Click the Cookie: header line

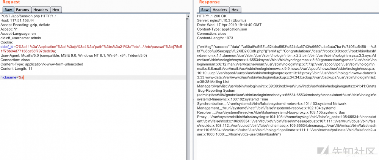point(6,42)
